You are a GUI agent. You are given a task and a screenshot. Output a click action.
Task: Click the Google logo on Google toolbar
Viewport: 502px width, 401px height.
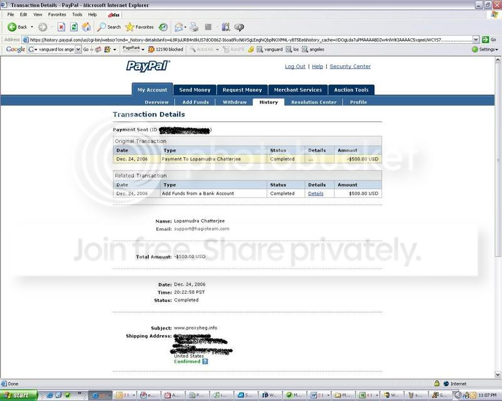15,49
